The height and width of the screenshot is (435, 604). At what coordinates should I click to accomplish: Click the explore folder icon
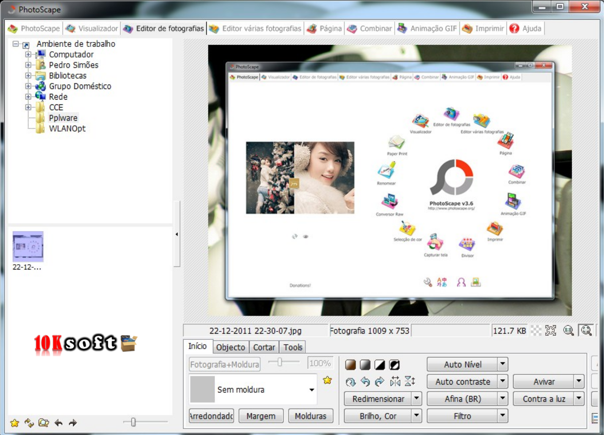[x=43, y=423]
